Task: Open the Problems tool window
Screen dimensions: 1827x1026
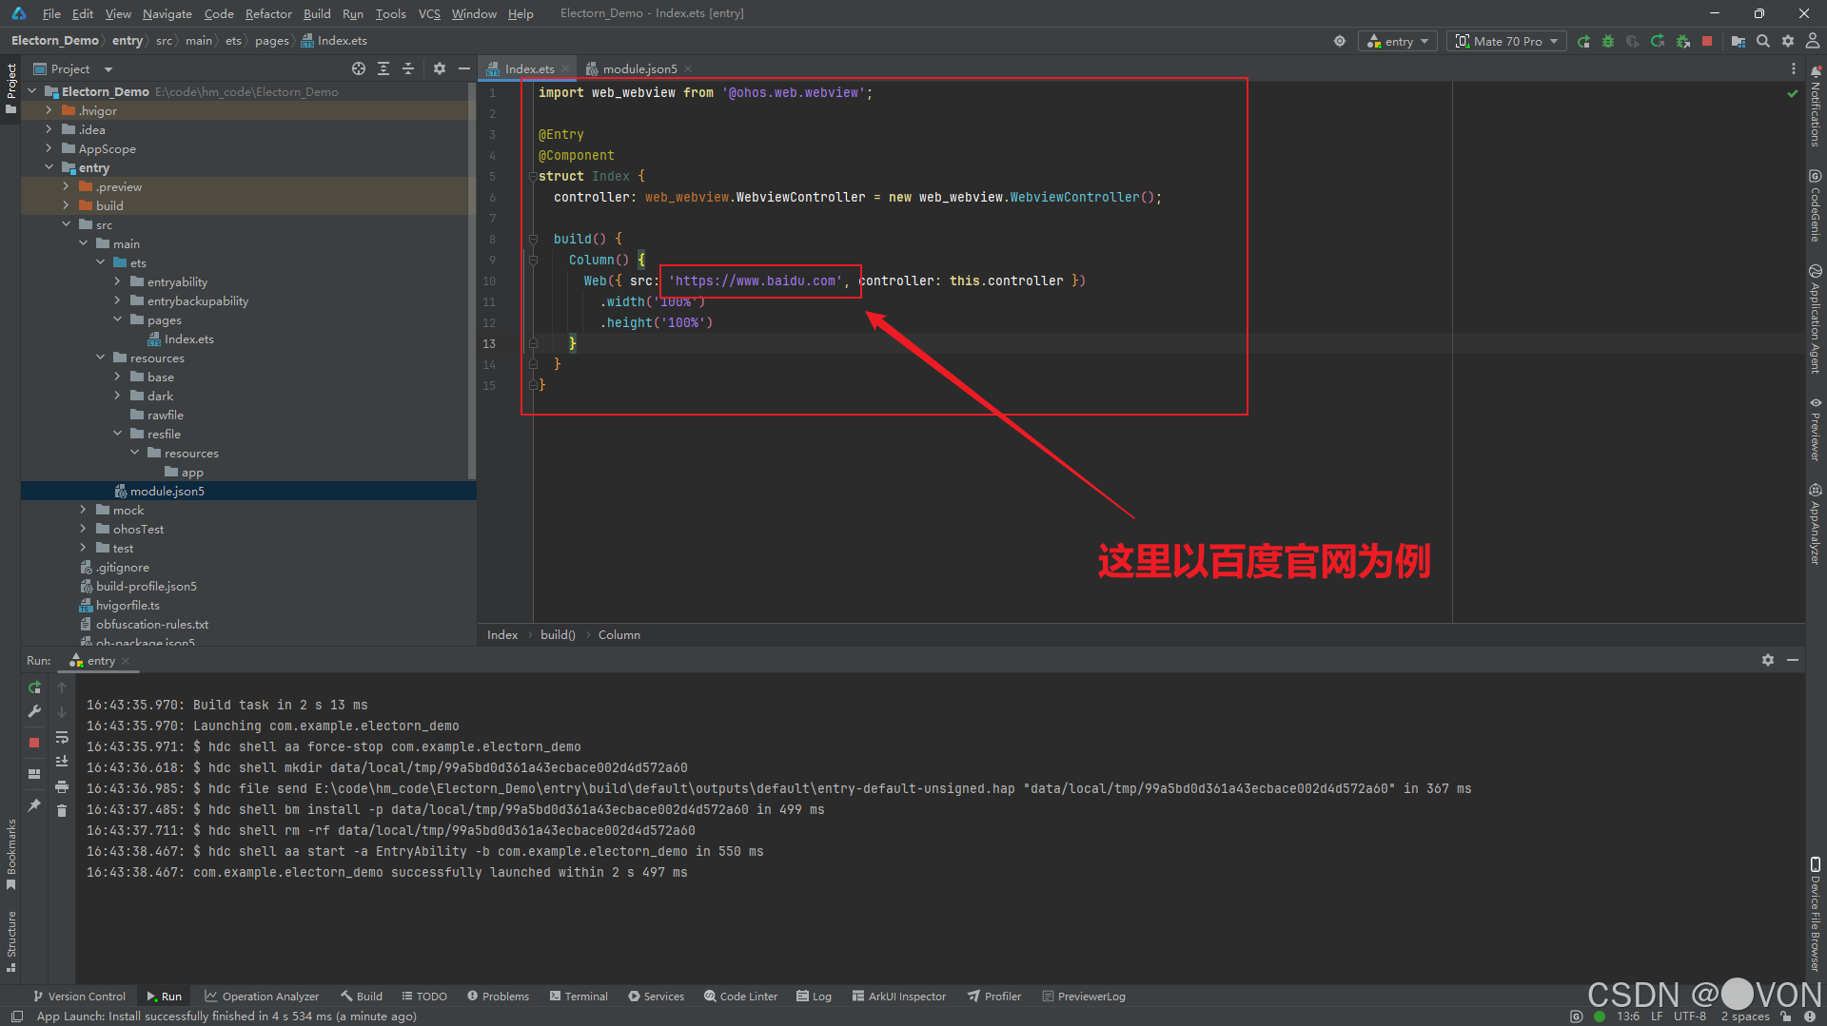Action: point(498,997)
